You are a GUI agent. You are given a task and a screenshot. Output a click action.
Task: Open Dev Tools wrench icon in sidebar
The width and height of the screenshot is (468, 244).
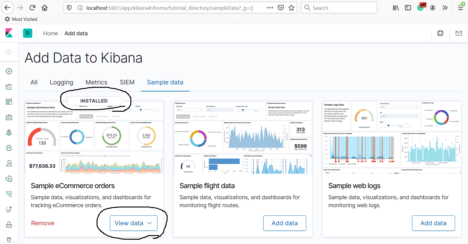point(9,240)
